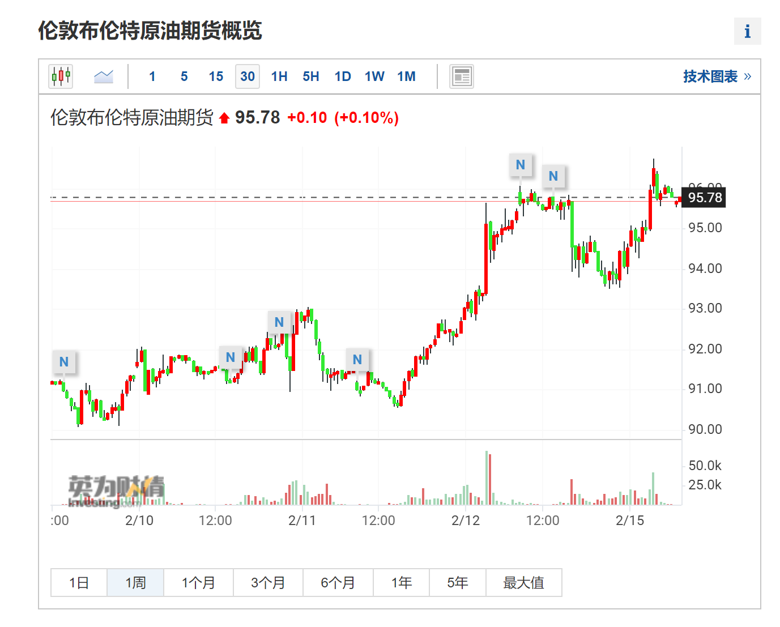Choose the 5H interval
Image resolution: width=780 pixels, height=627 pixels.
click(x=311, y=76)
